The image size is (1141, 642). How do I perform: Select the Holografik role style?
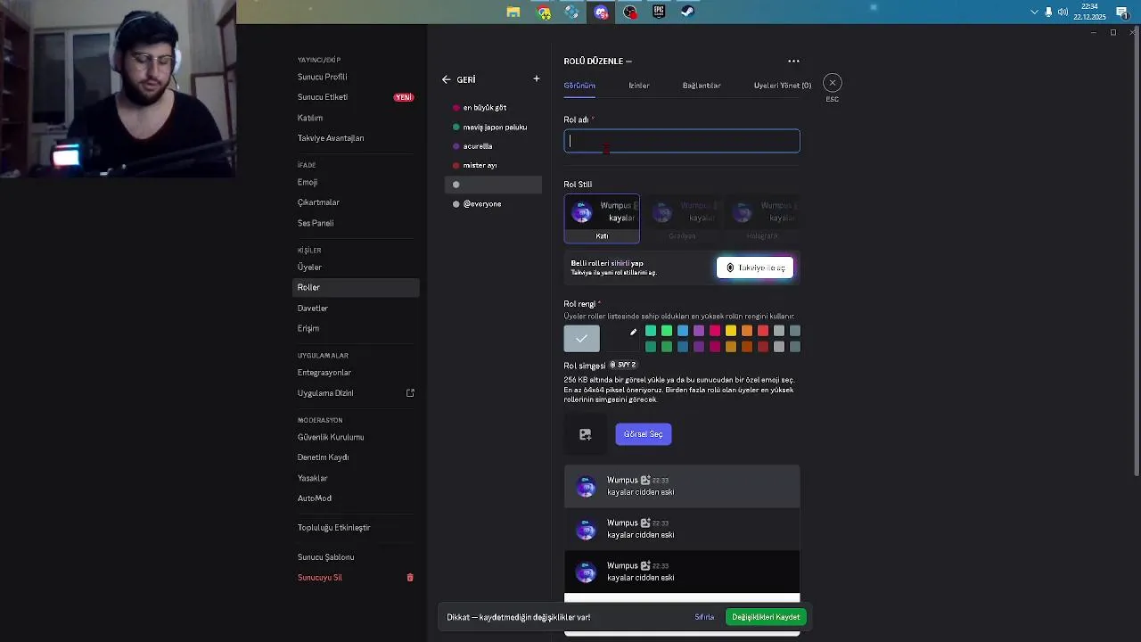tap(762, 218)
